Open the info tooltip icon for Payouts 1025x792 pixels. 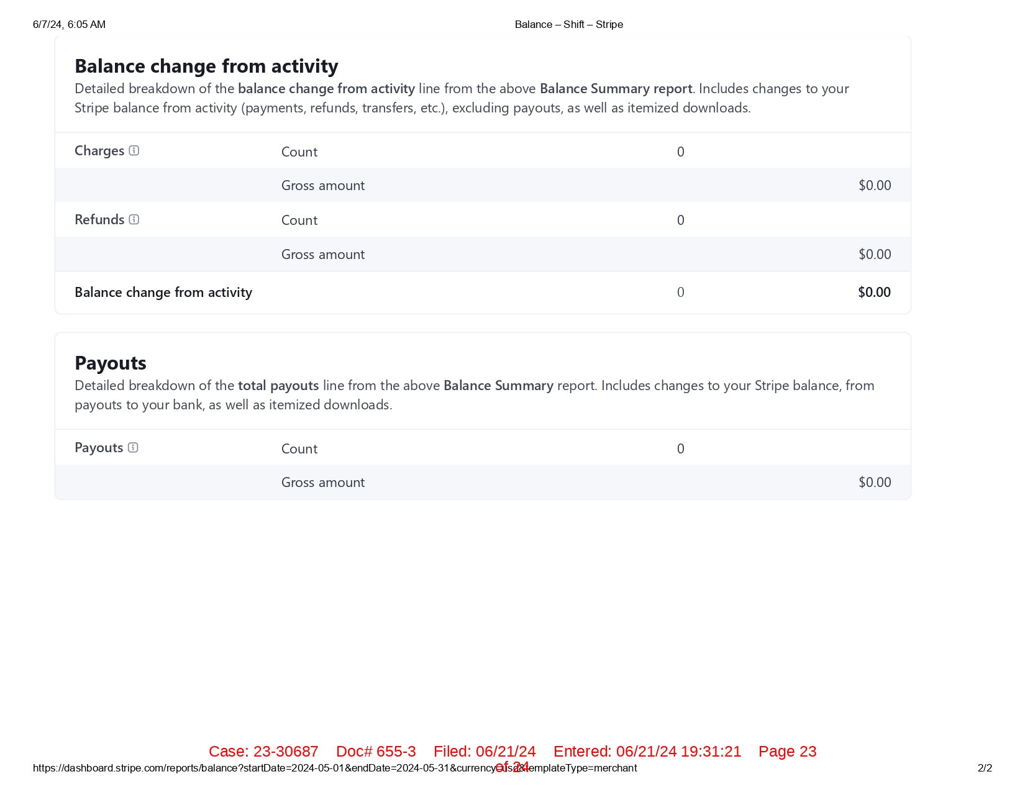pyautogui.click(x=133, y=448)
